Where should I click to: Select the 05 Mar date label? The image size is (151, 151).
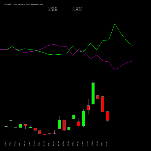click(x=63, y=144)
